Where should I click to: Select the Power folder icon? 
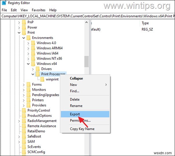point(24,27)
